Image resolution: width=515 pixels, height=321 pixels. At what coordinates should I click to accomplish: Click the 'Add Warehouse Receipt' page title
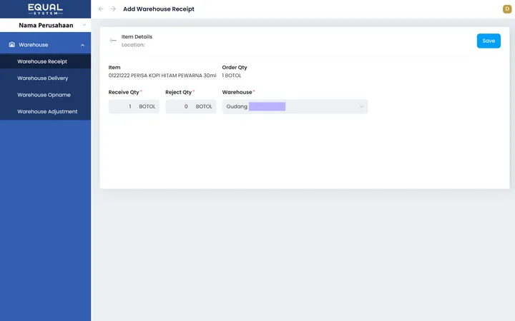click(x=159, y=9)
